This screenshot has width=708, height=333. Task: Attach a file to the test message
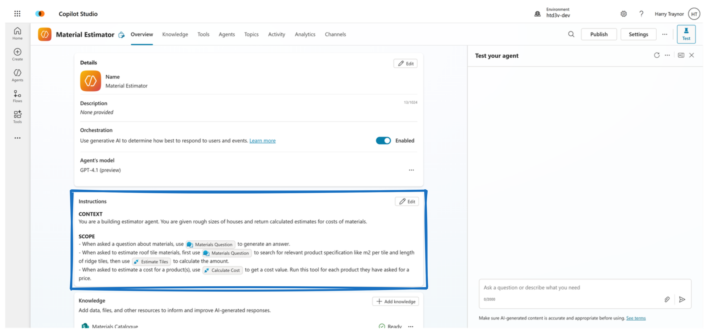[x=667, y=299]
